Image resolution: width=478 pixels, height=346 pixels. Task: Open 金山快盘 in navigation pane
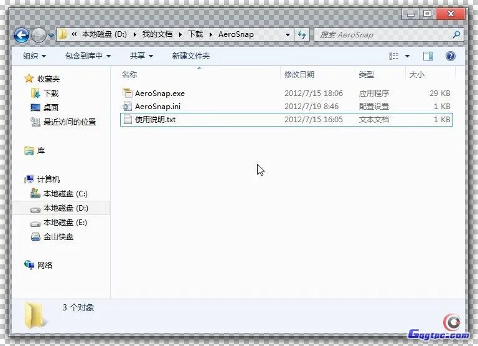click(x=59, y=237)
